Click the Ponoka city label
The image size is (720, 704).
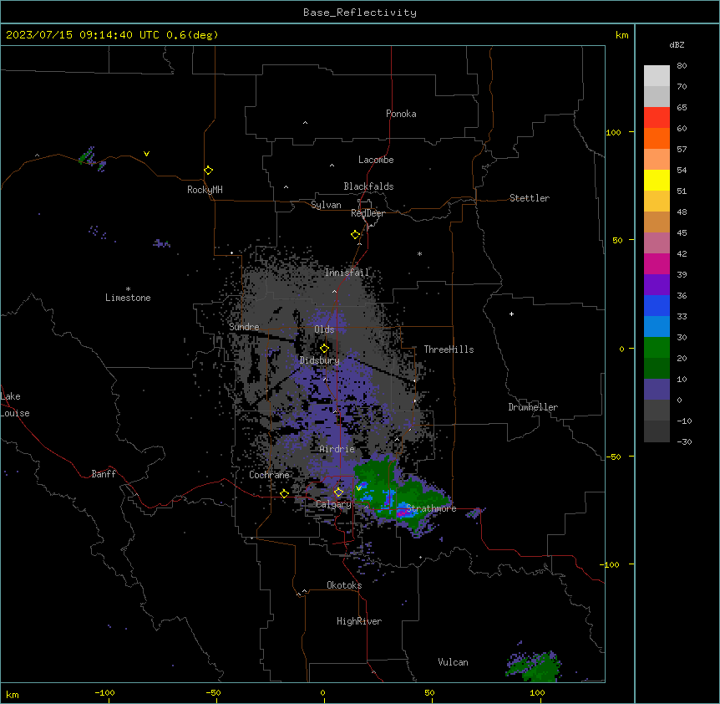click(x=401, y=114)
